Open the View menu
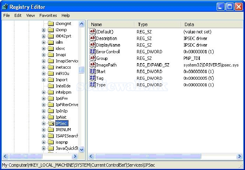245x170 pixels. (31, 15)
